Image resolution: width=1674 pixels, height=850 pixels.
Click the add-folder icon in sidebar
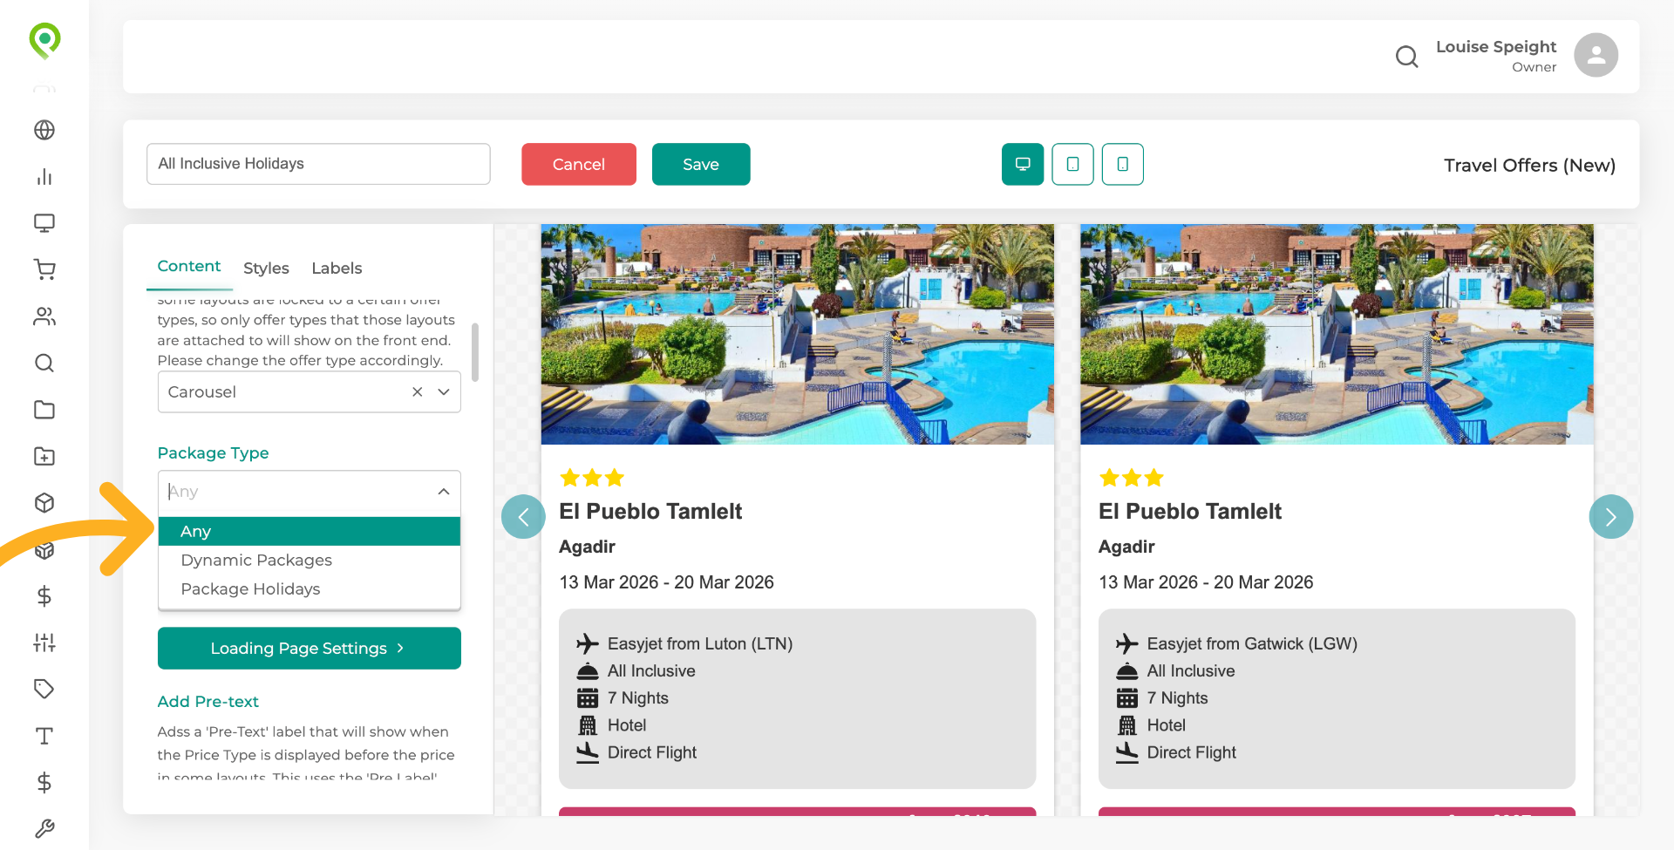click(44, 456)
